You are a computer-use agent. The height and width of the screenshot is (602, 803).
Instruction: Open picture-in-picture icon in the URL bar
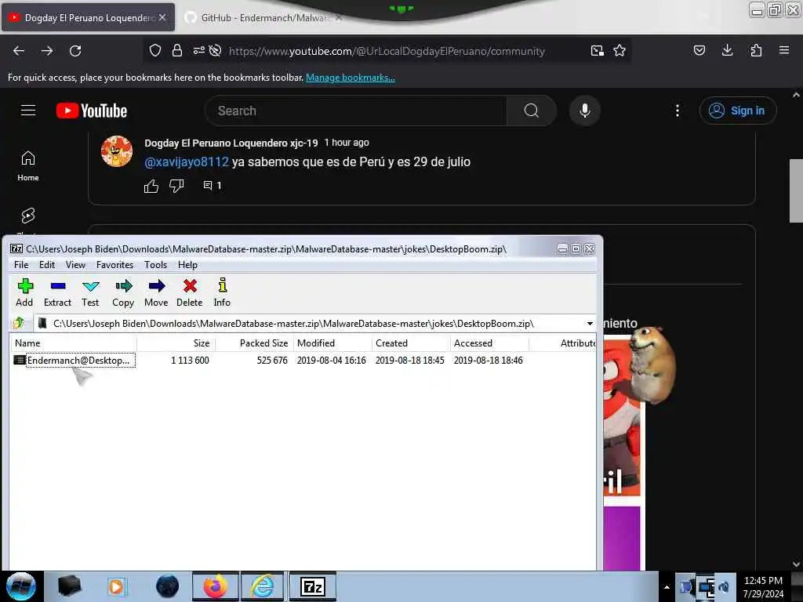pyautogui.click(x=597, y=50)
